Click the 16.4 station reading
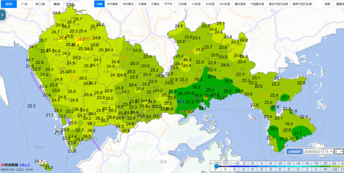The width and height of the screenshot is (344, 173). [x=289, y=124]
